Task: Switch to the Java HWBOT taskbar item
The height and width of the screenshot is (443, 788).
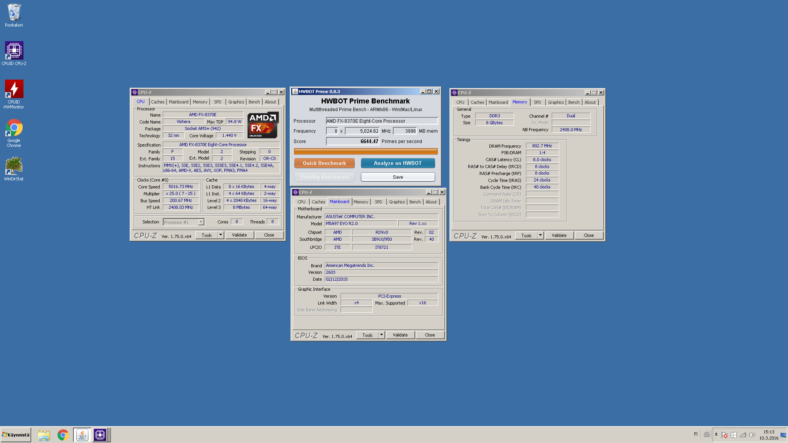Action: [x=82, y=435]
